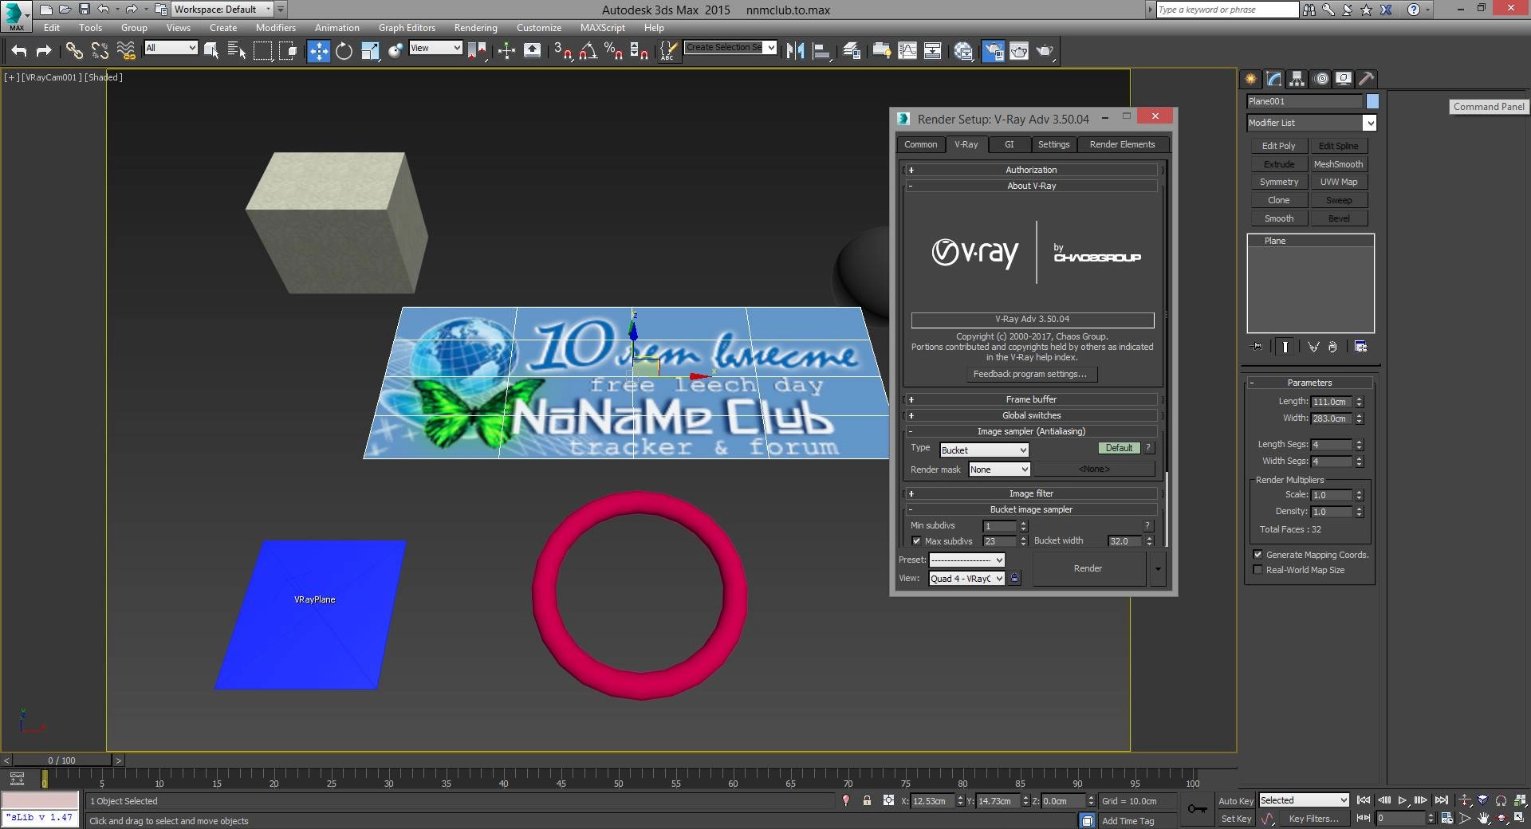Toggle 3D Snaps icon

[563, 51]
